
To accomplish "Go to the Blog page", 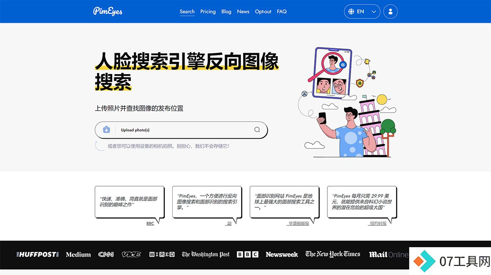I will point(226,11).
